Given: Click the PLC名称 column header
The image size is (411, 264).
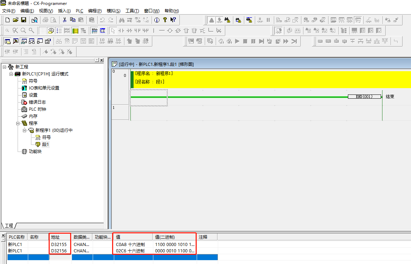Looking at the screenshot, I should tap(17, 237).
